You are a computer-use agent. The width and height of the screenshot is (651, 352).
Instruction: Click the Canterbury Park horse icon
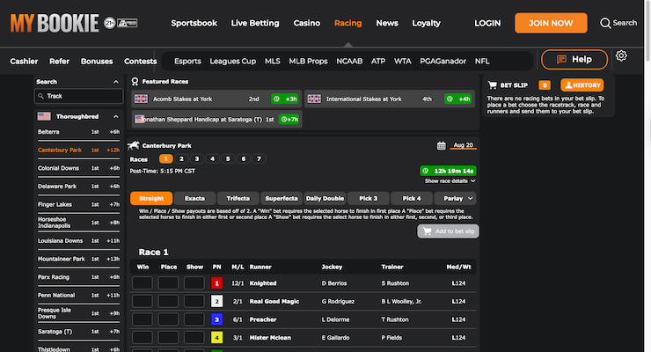tap(133, 145)
